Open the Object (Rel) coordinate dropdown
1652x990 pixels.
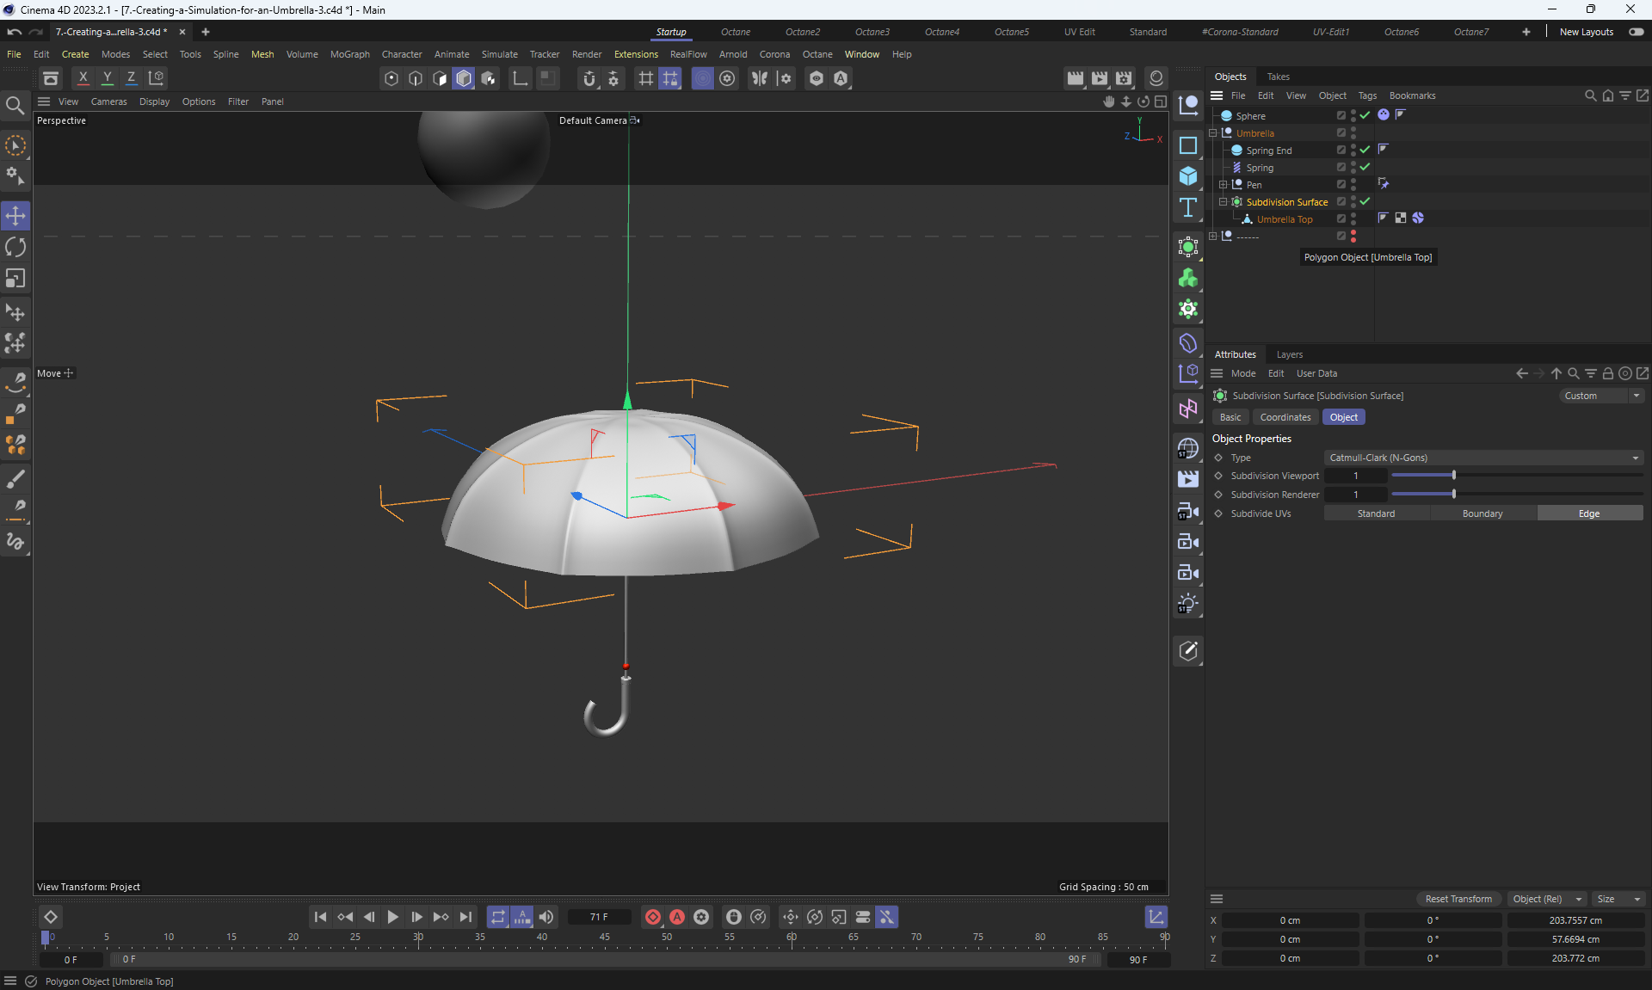[1547, 899]
